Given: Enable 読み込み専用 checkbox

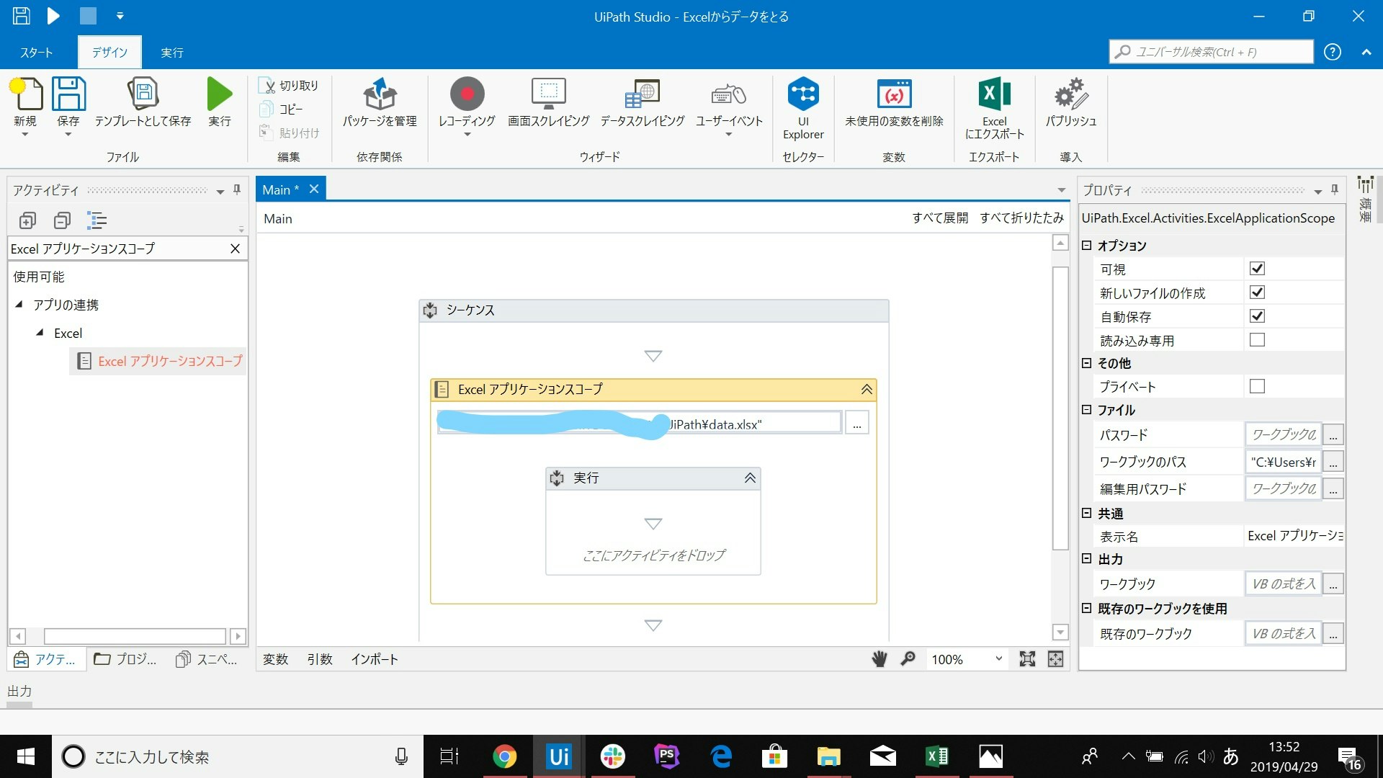Looking at the screenshot, I should 1257,339.
